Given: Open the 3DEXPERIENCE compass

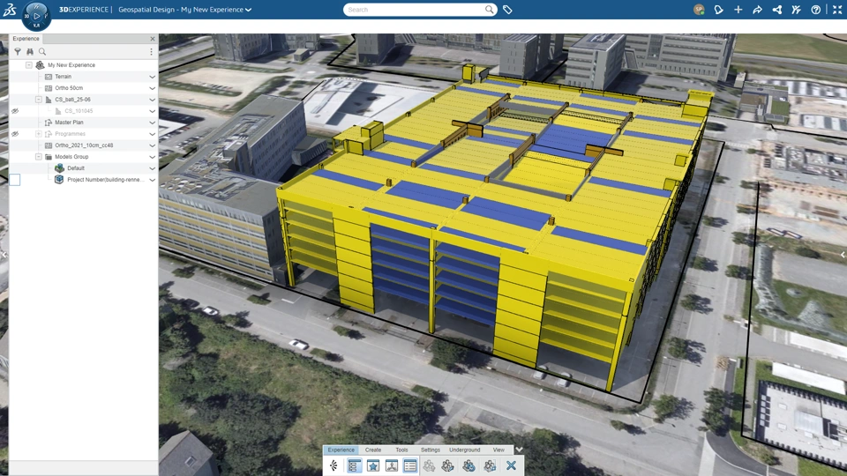Looking at the screenshot, I should (x=37, y=16).
